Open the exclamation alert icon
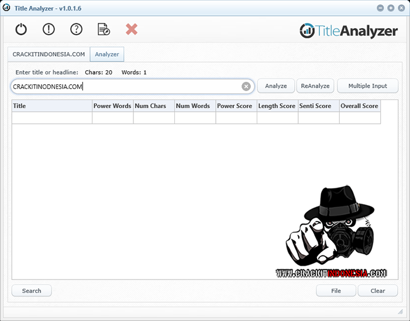This screenshot has width=410, height=321. (49, 29)
